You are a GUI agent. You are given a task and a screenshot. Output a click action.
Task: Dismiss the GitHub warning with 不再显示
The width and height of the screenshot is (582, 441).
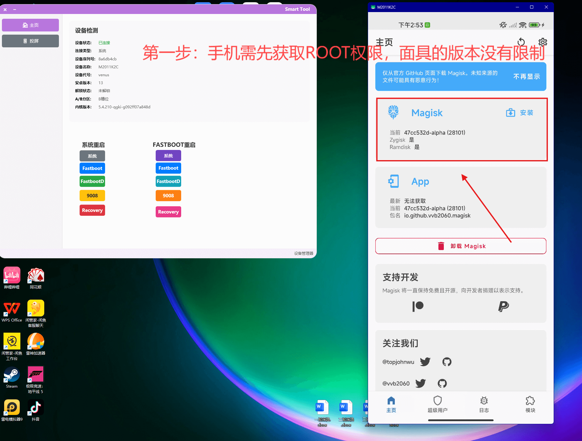coord(527,77)
